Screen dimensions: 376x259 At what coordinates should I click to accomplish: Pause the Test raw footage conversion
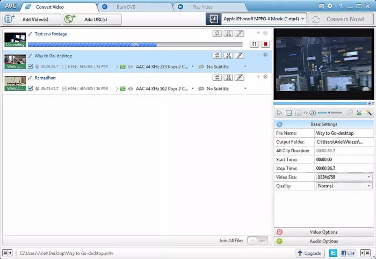[x=254, y=44]
